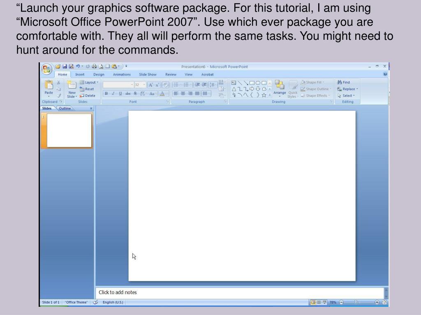Screen dimensions: 421x315
Task: Select slide 1 thumbnail in Slides pane
Action: 69,130
